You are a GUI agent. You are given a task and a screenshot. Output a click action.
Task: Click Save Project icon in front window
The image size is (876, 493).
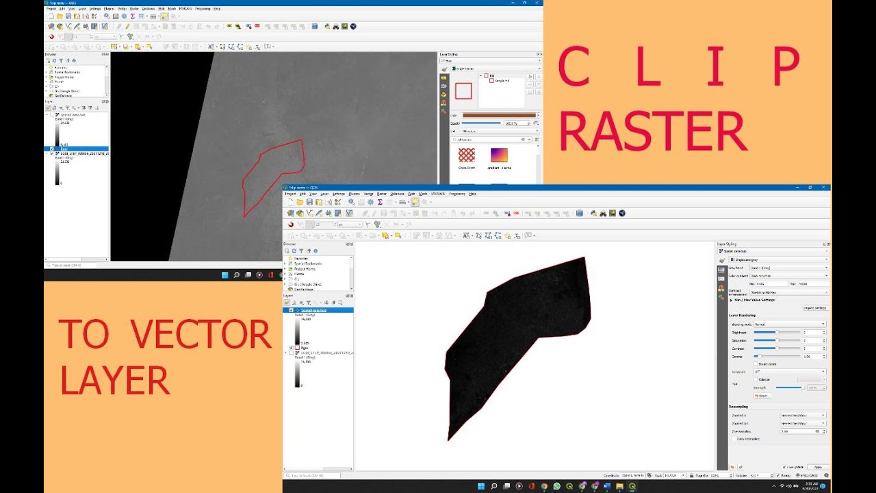point(309,202)
